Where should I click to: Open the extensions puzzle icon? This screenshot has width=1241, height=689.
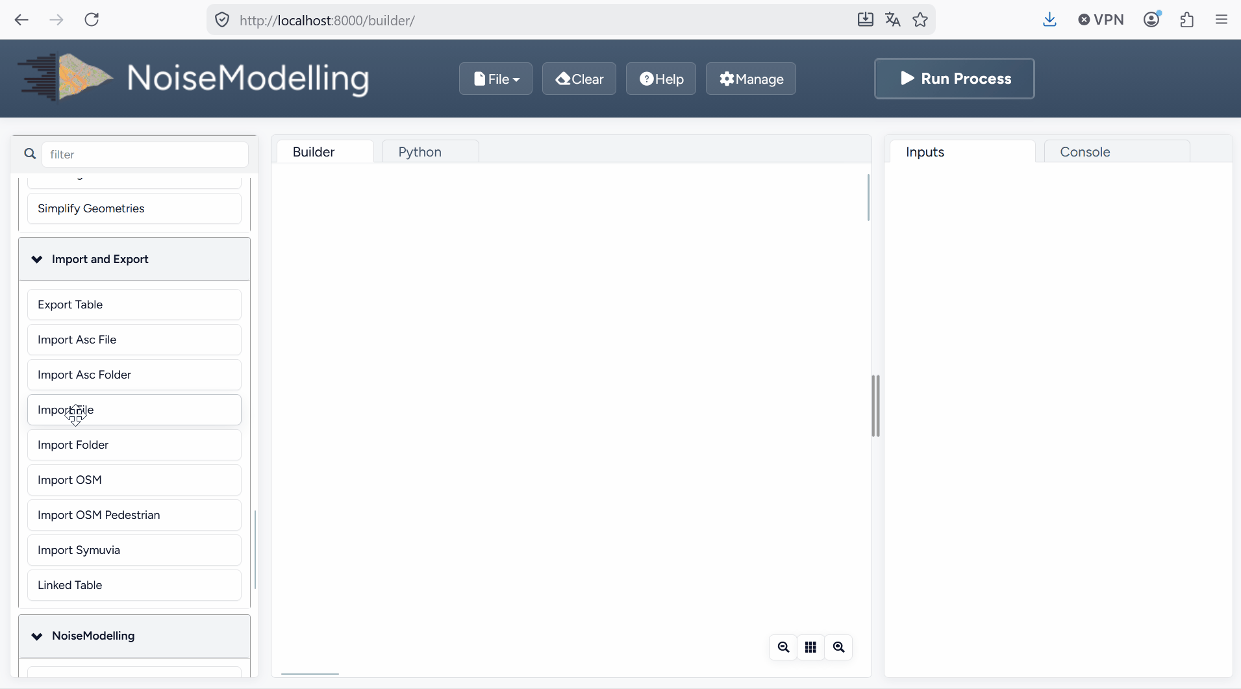point(1187,19)
